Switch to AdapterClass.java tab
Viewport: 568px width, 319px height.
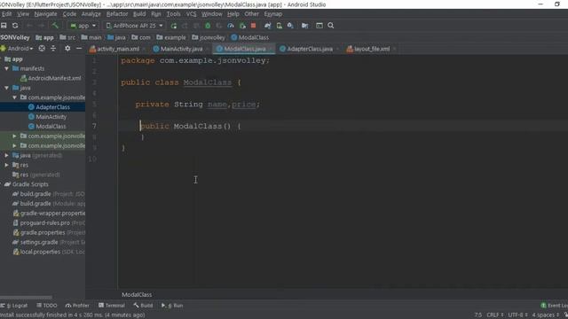pos(310,49)
